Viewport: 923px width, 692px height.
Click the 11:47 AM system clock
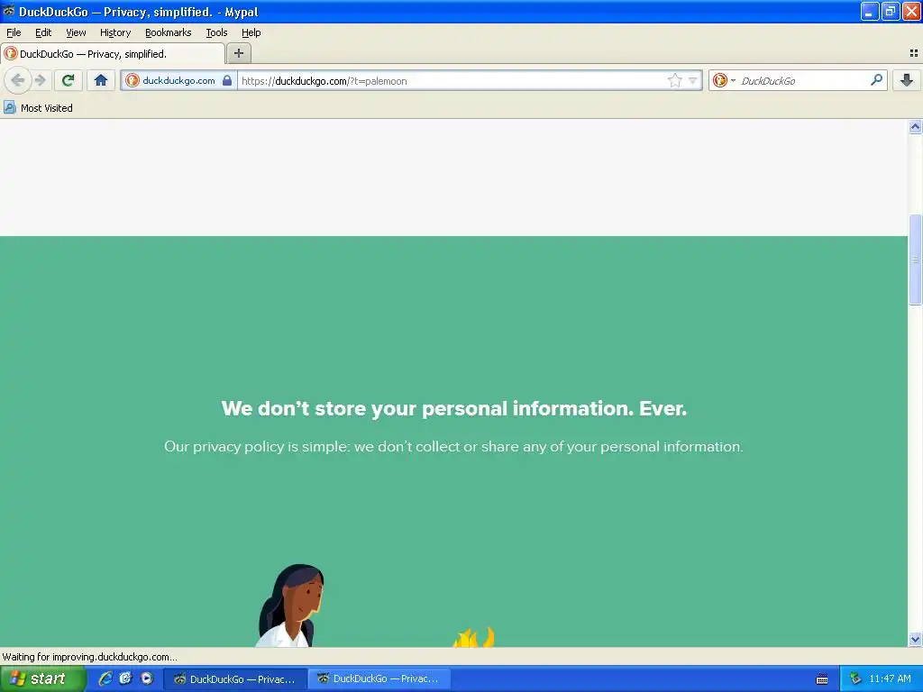point(890,678)
